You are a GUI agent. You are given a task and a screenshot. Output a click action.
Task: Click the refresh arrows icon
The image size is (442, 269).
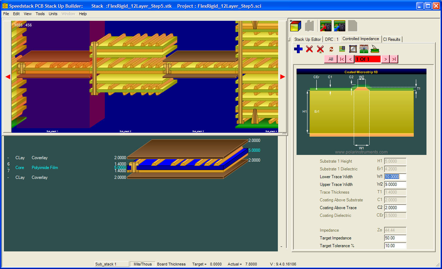pos(331,49)
